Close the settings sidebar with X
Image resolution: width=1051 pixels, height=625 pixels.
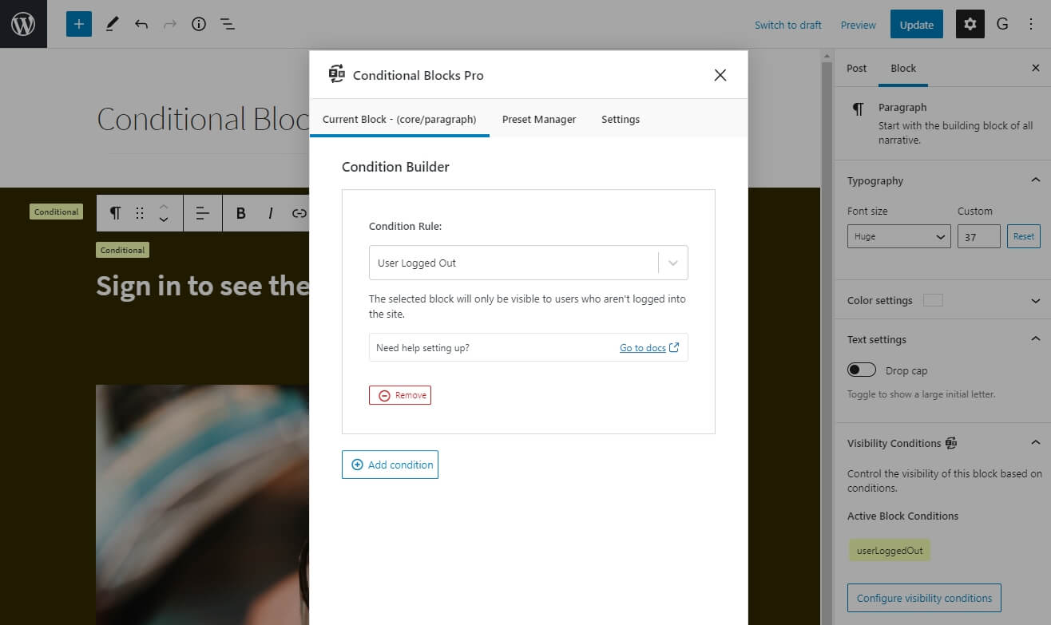coord(1036,68)
